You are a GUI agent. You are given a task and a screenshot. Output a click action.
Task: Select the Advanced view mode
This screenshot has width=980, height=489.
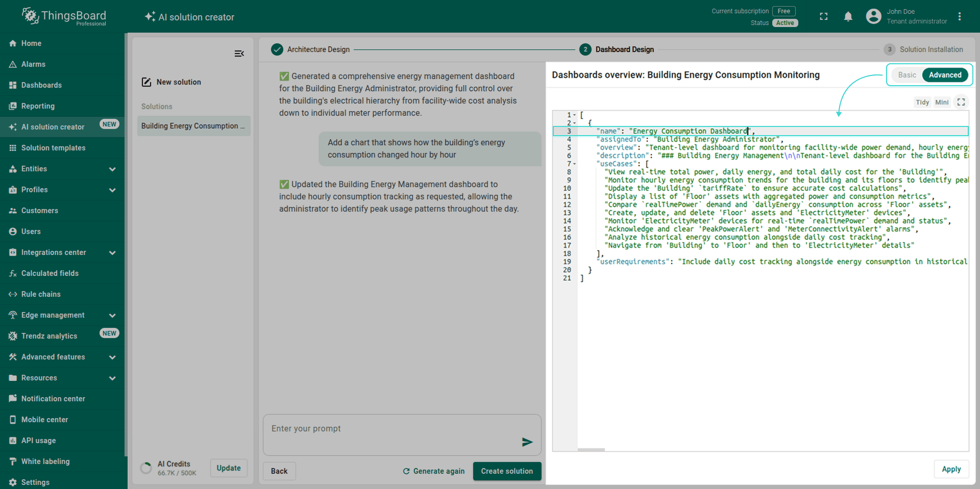tap(945, 75)
